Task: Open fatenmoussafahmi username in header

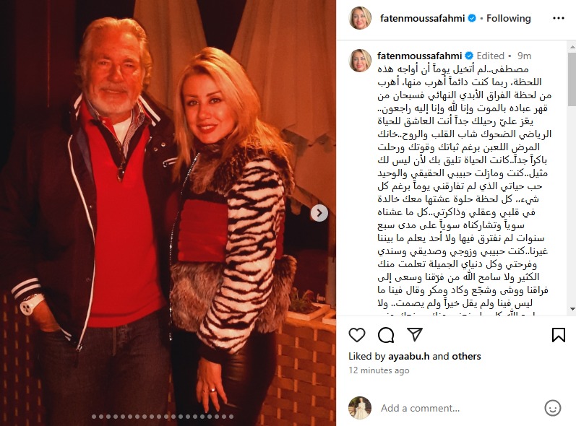Action: (x=423, y=18)
